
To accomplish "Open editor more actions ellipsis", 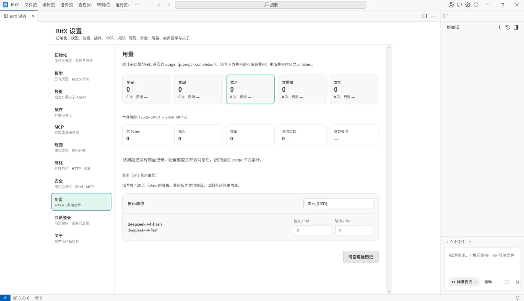I will pyautogui.click(x=433, y=16).
